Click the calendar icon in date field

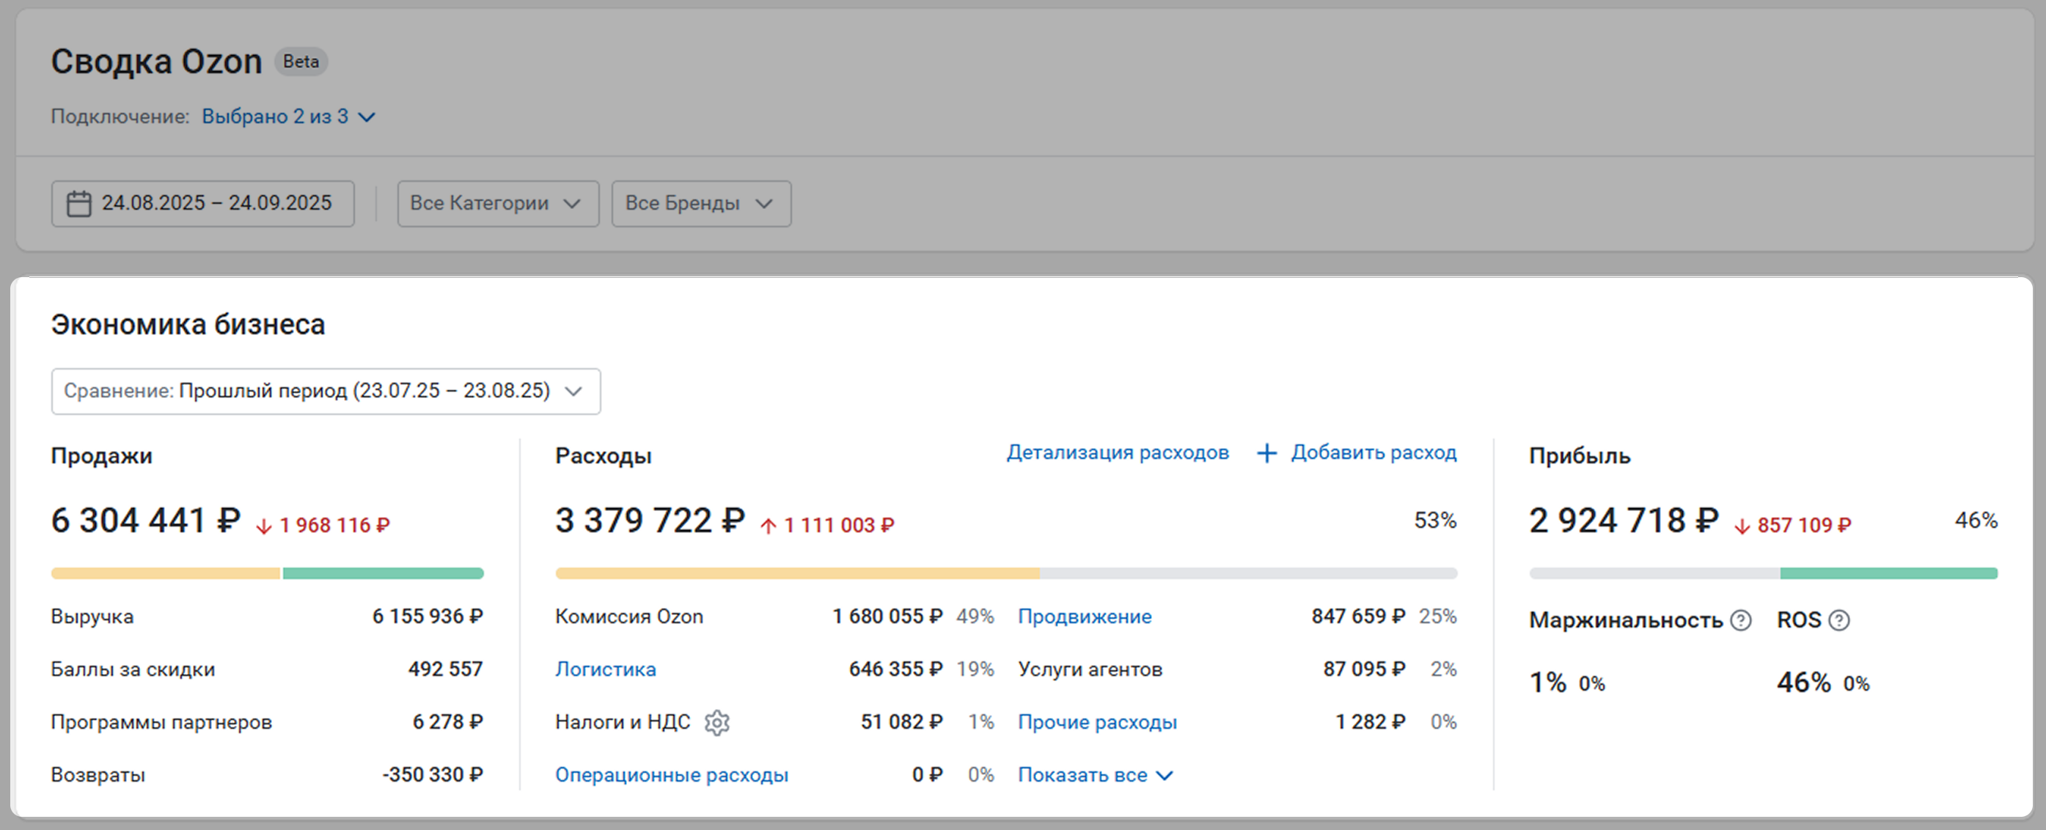pyautogui.click(x=78, y=203)
